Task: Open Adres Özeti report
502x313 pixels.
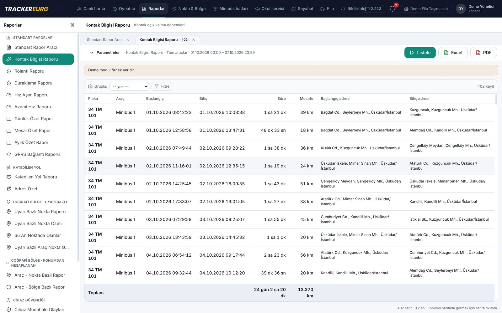Action: pyautogui.click(x=38, y=189)
